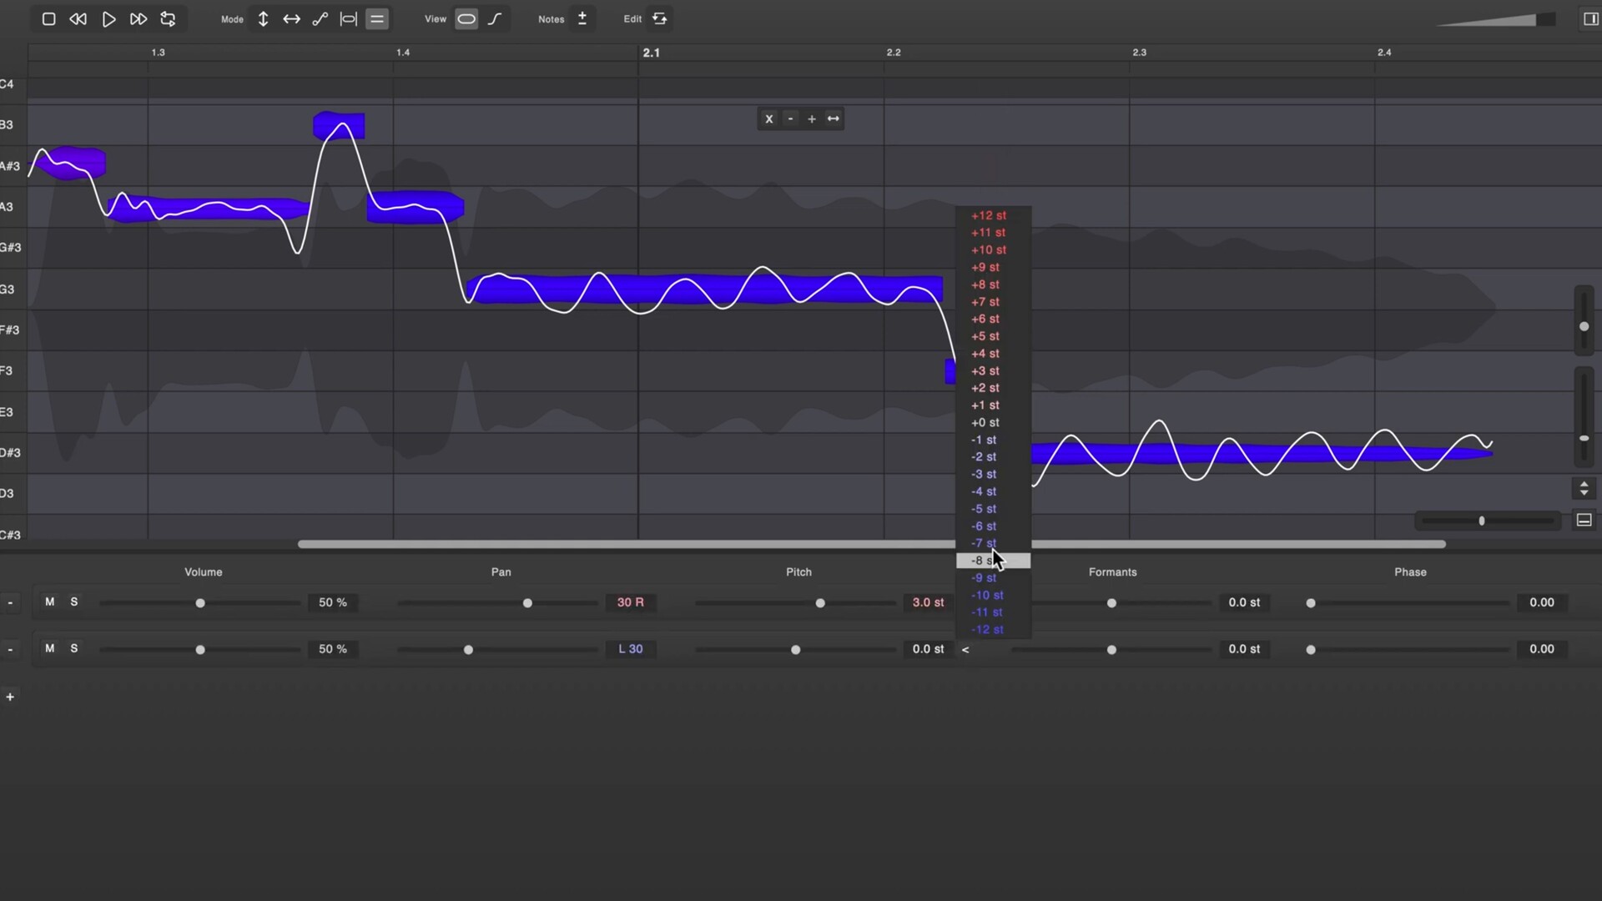Select the -9 st menu entry
This screenshot has height=901, width=1602.
[x=984, y=578]
